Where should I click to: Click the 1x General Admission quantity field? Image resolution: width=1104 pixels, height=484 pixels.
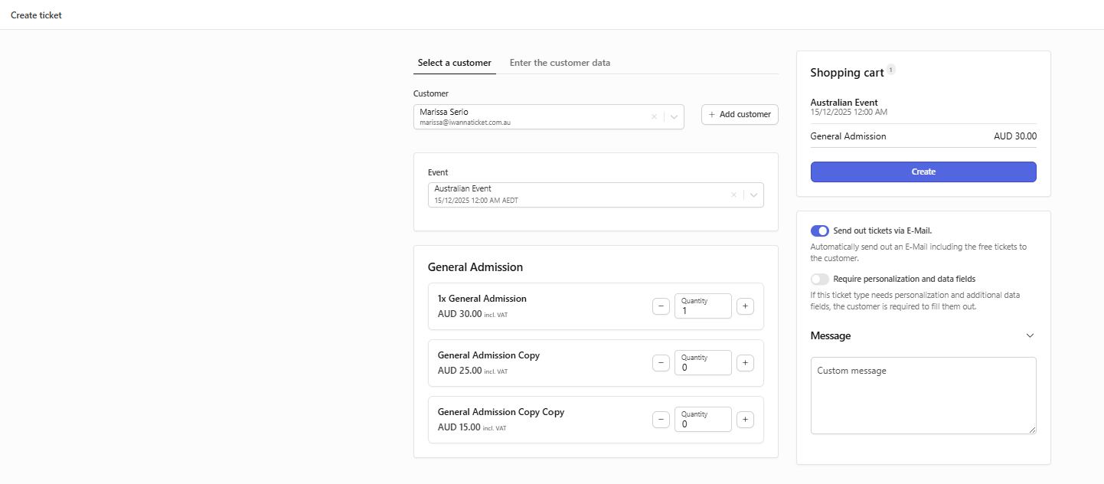(x=703, y=306)
